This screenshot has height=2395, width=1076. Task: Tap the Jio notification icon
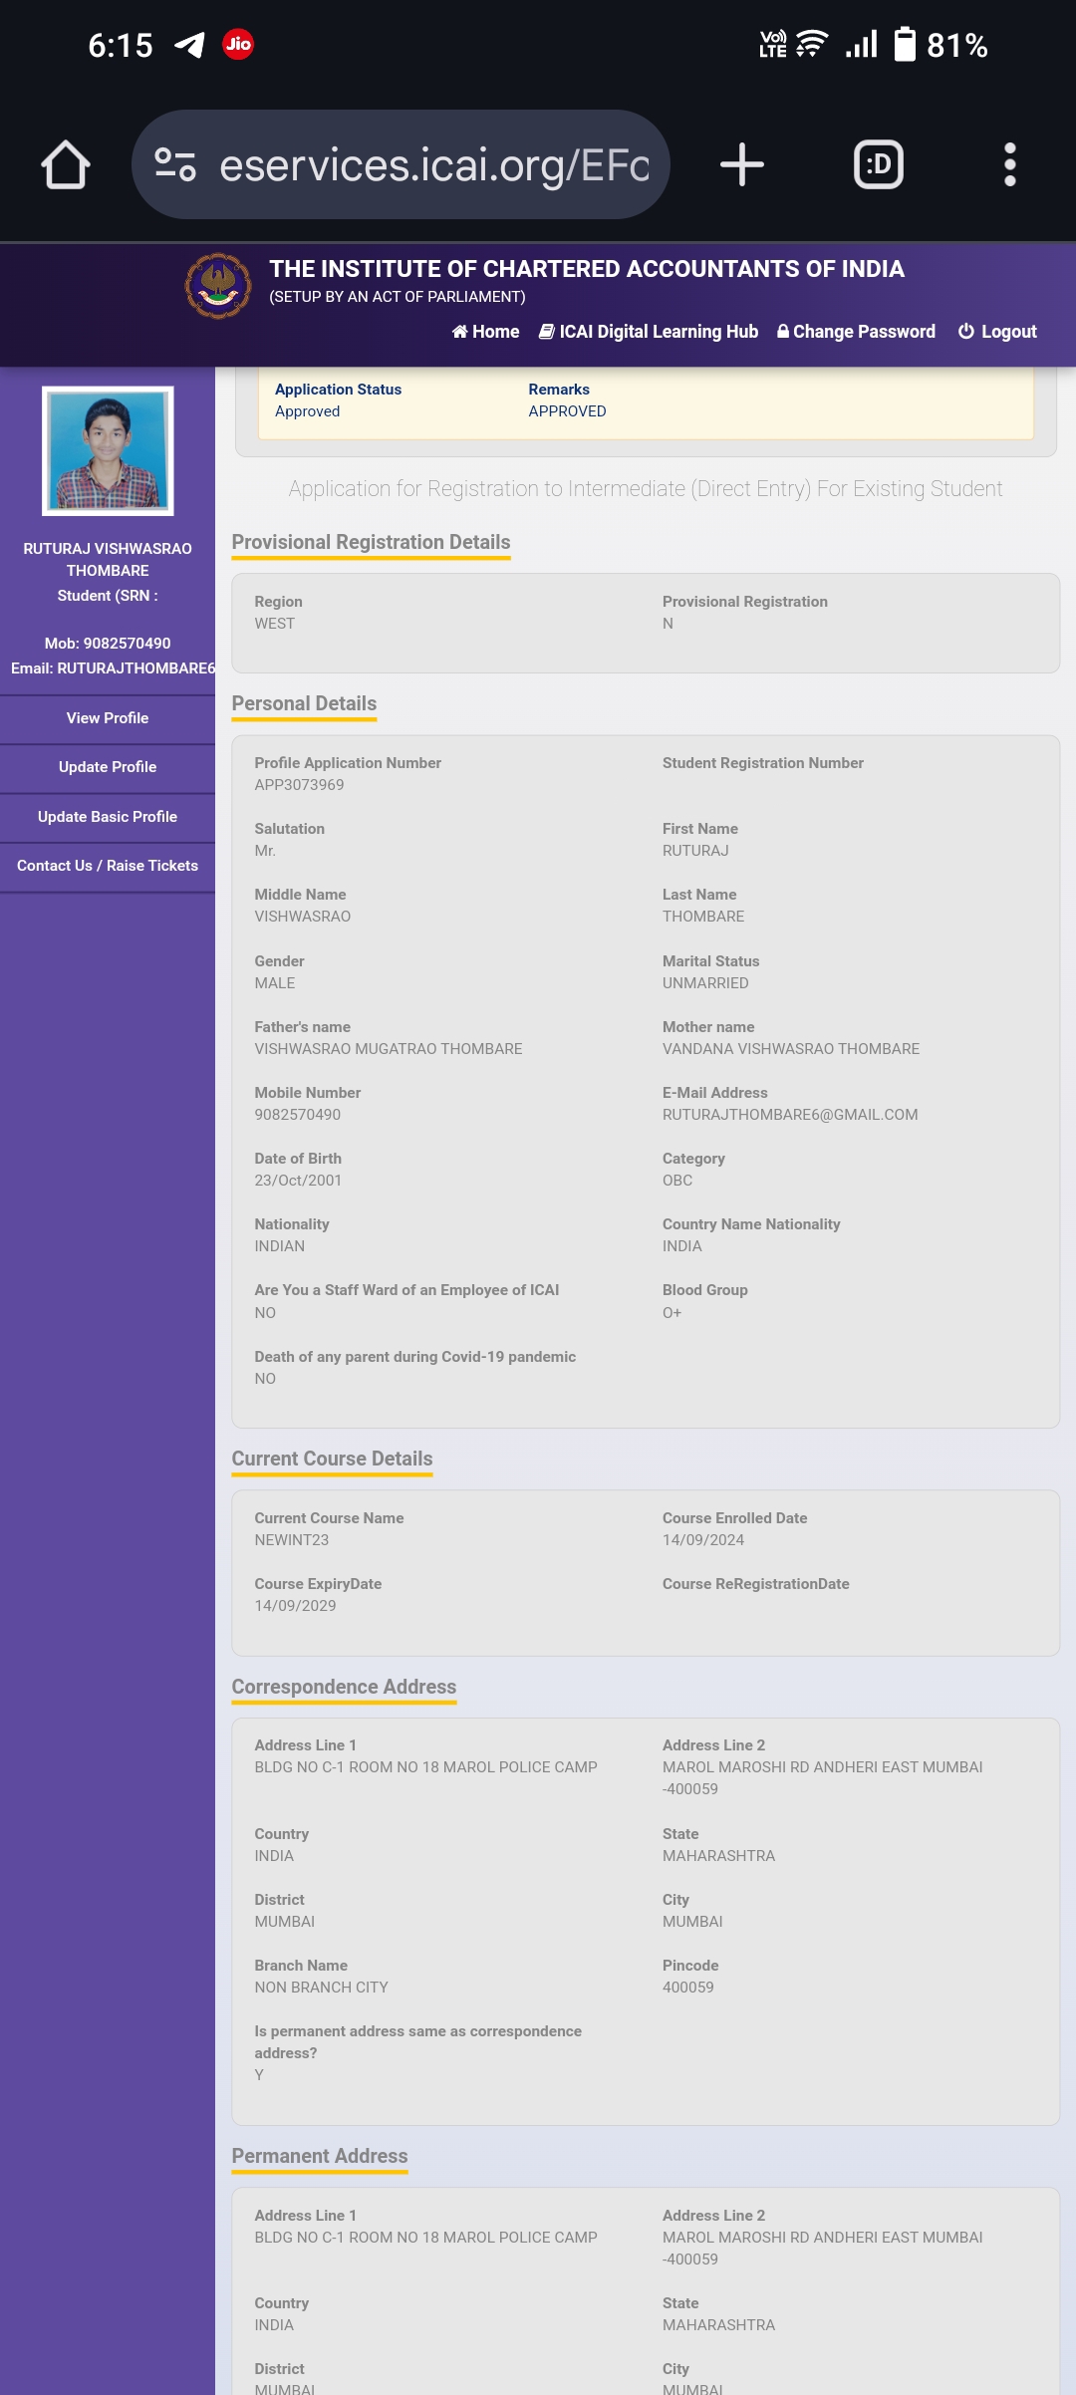(238, 44)
